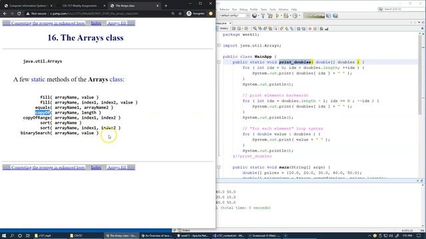Click the NetBeans search field
This screenshot has width=426, height=239.
tap(401, 9)
